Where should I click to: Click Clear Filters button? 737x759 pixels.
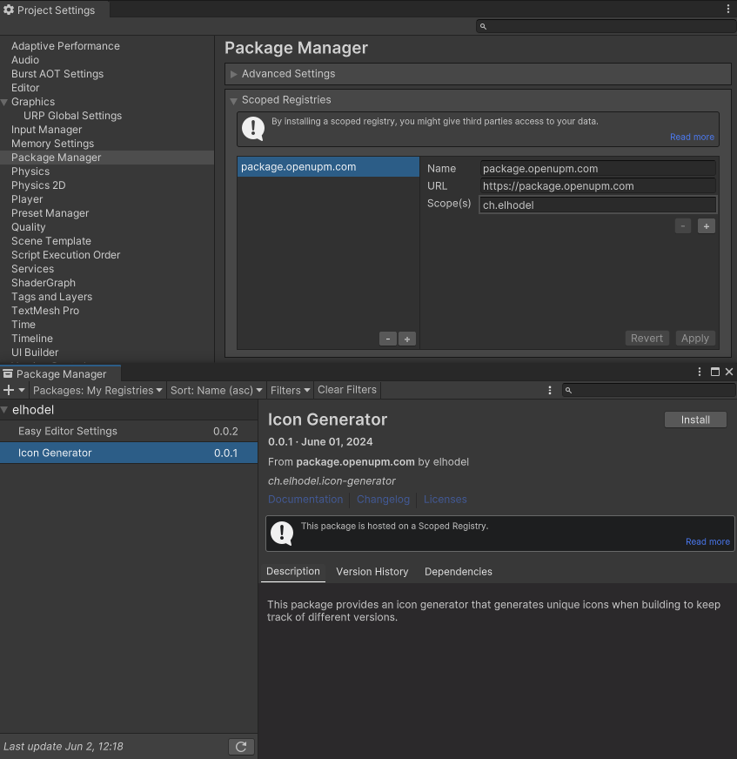click(347, 390)
